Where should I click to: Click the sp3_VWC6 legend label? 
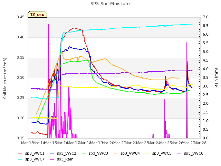click(193, 153)
